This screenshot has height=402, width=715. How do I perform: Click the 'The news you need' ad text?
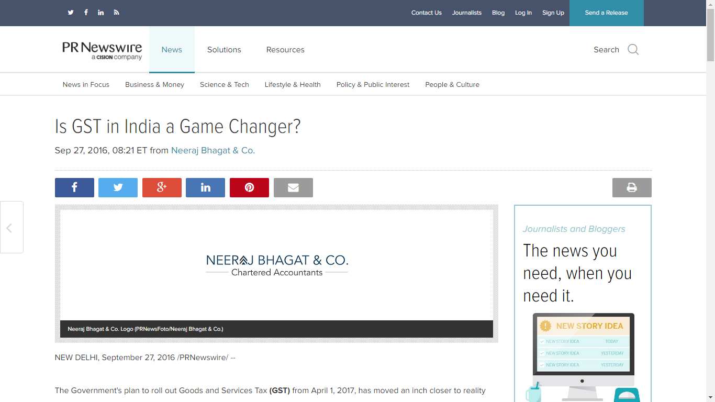[577, 273]
